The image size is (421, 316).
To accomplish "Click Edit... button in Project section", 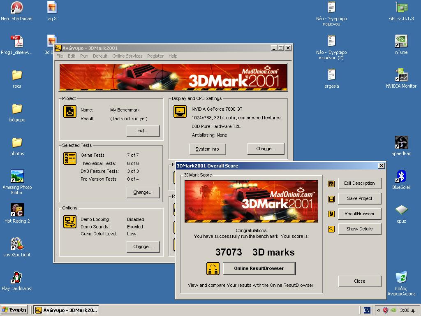I will (x=143, y=130).
